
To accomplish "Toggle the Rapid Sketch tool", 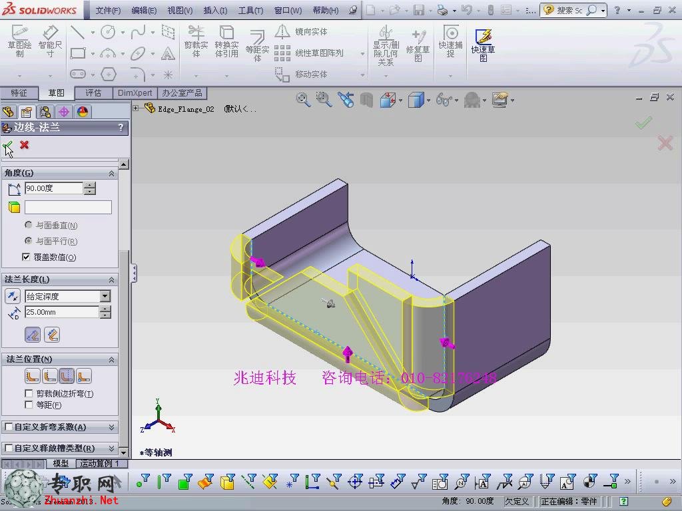I will [x=483, y=46].
